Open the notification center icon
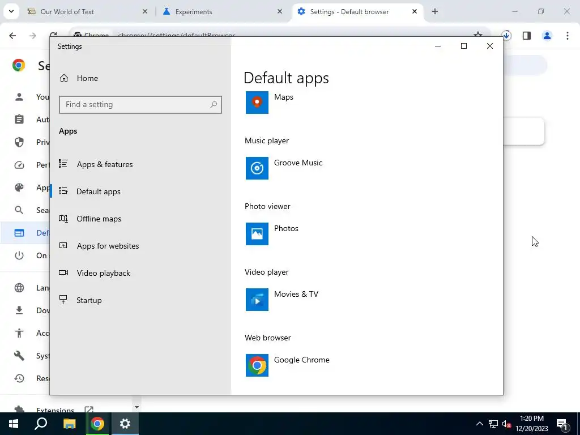The width and height of the screenshot is (580, 435). (x=562, y=424)
